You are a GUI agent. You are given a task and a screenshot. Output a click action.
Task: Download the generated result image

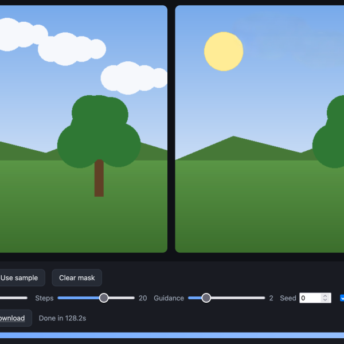(x=13, y=318)
